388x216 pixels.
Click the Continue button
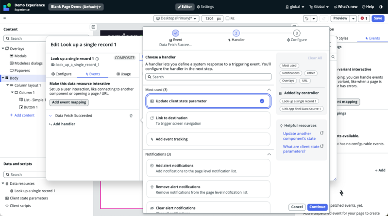click(317, 207)
